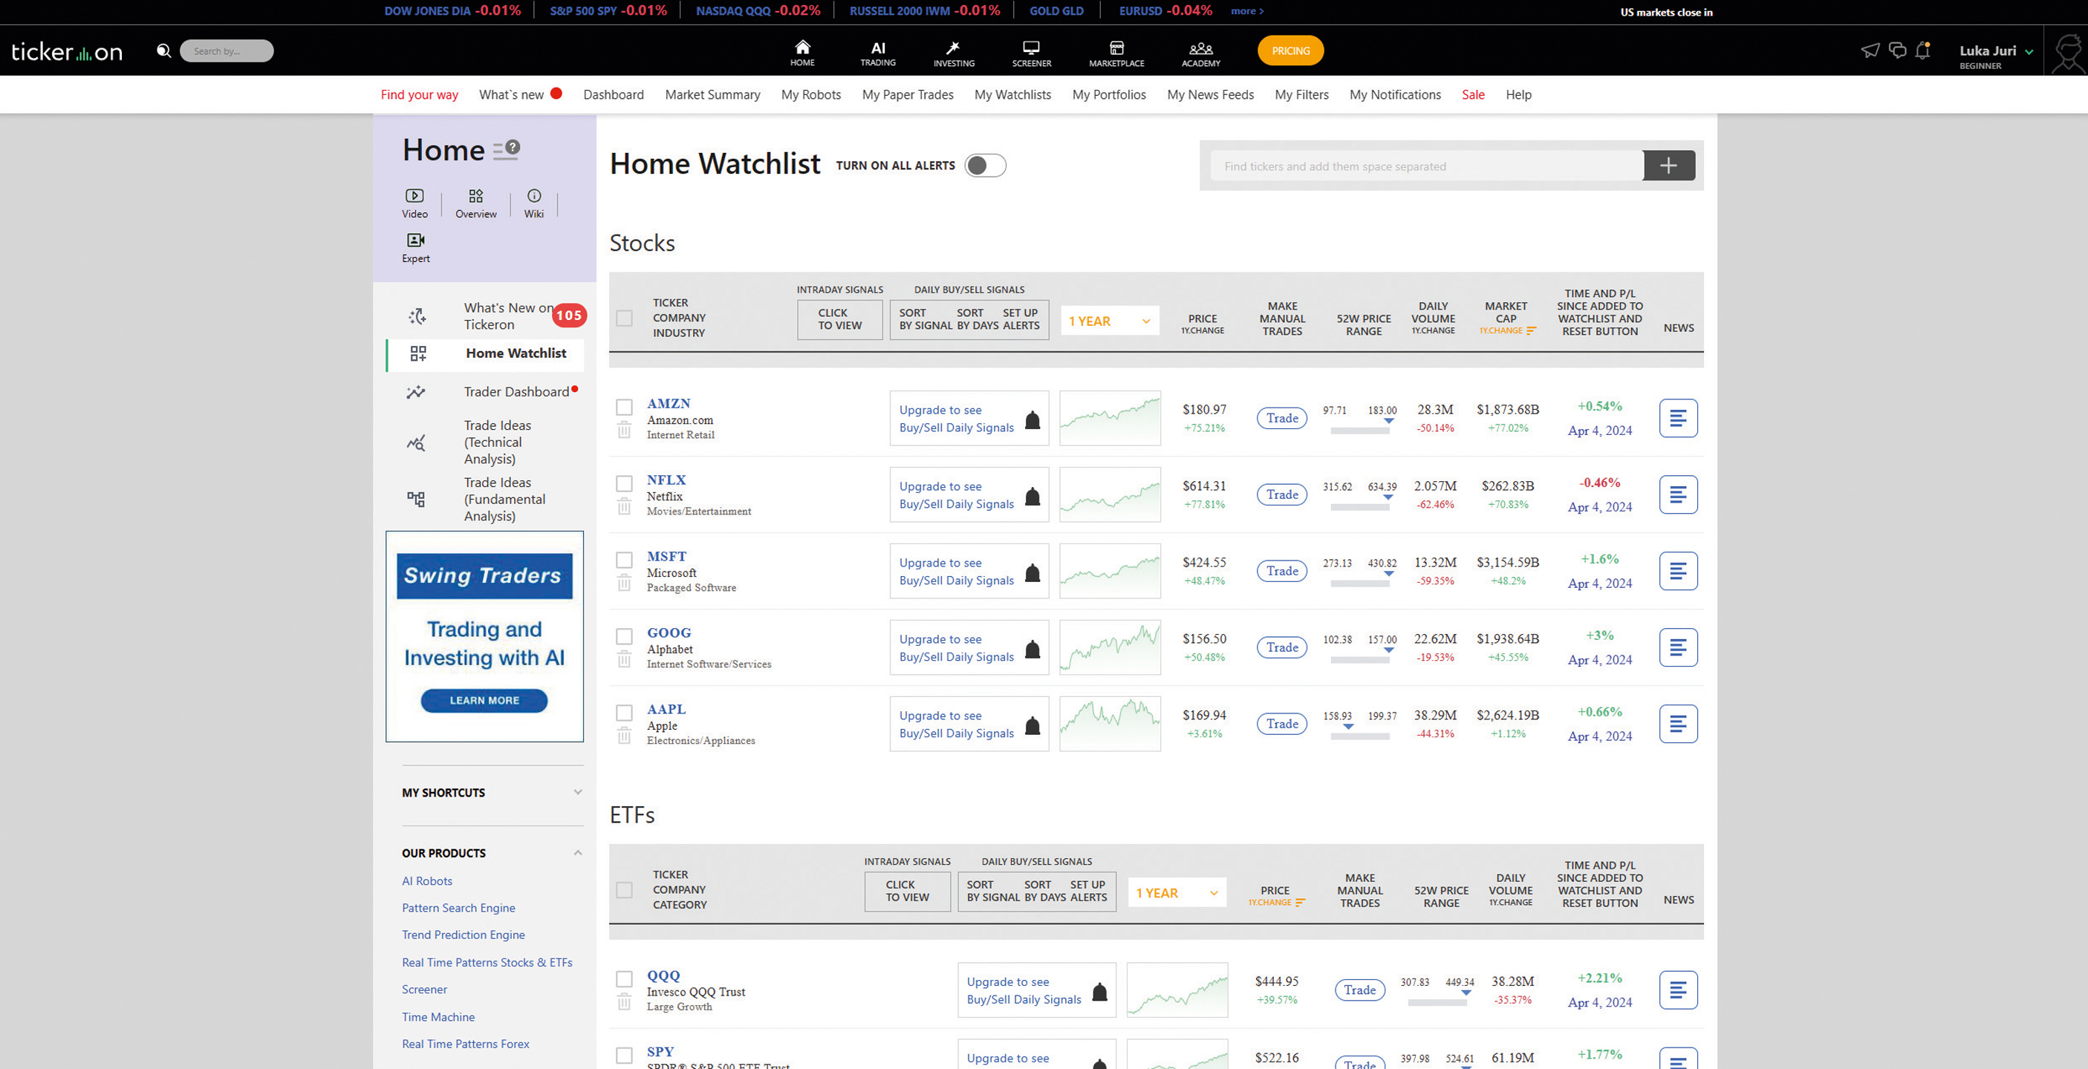This screenshot has height=1069, width=2088.
Task: Click the orange Pricing button
Action: (x=1289, y=50)
